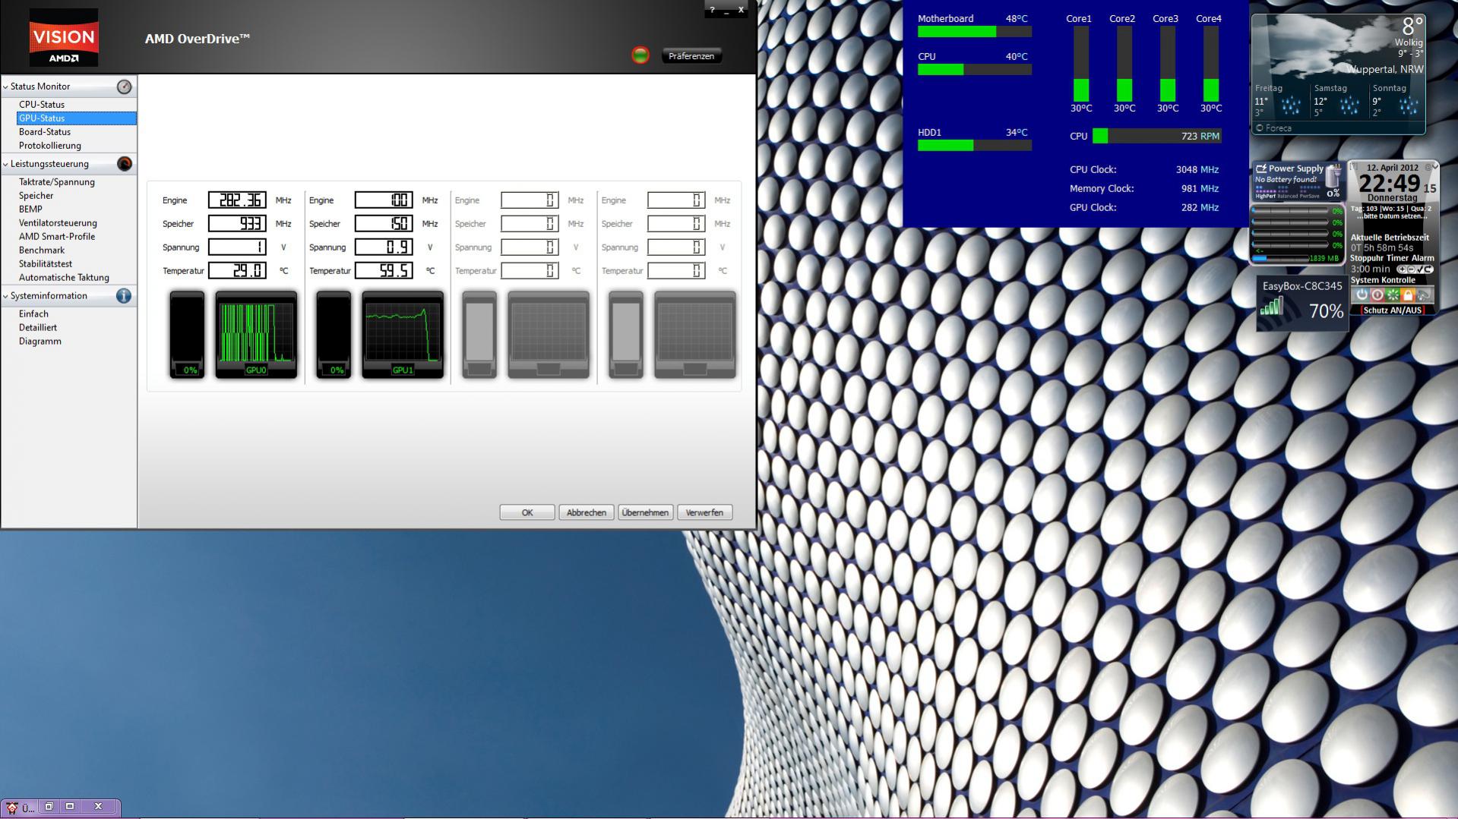Click the power icon in System Kontrolle
Image resolution: width=1458 pixels, height=819 pixels.
pyautogui.click(x=1362, y=295)
